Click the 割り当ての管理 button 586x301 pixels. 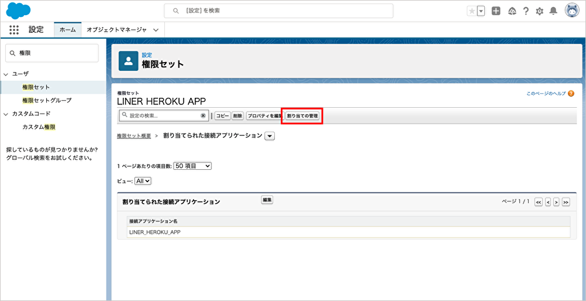pos(302,116)
